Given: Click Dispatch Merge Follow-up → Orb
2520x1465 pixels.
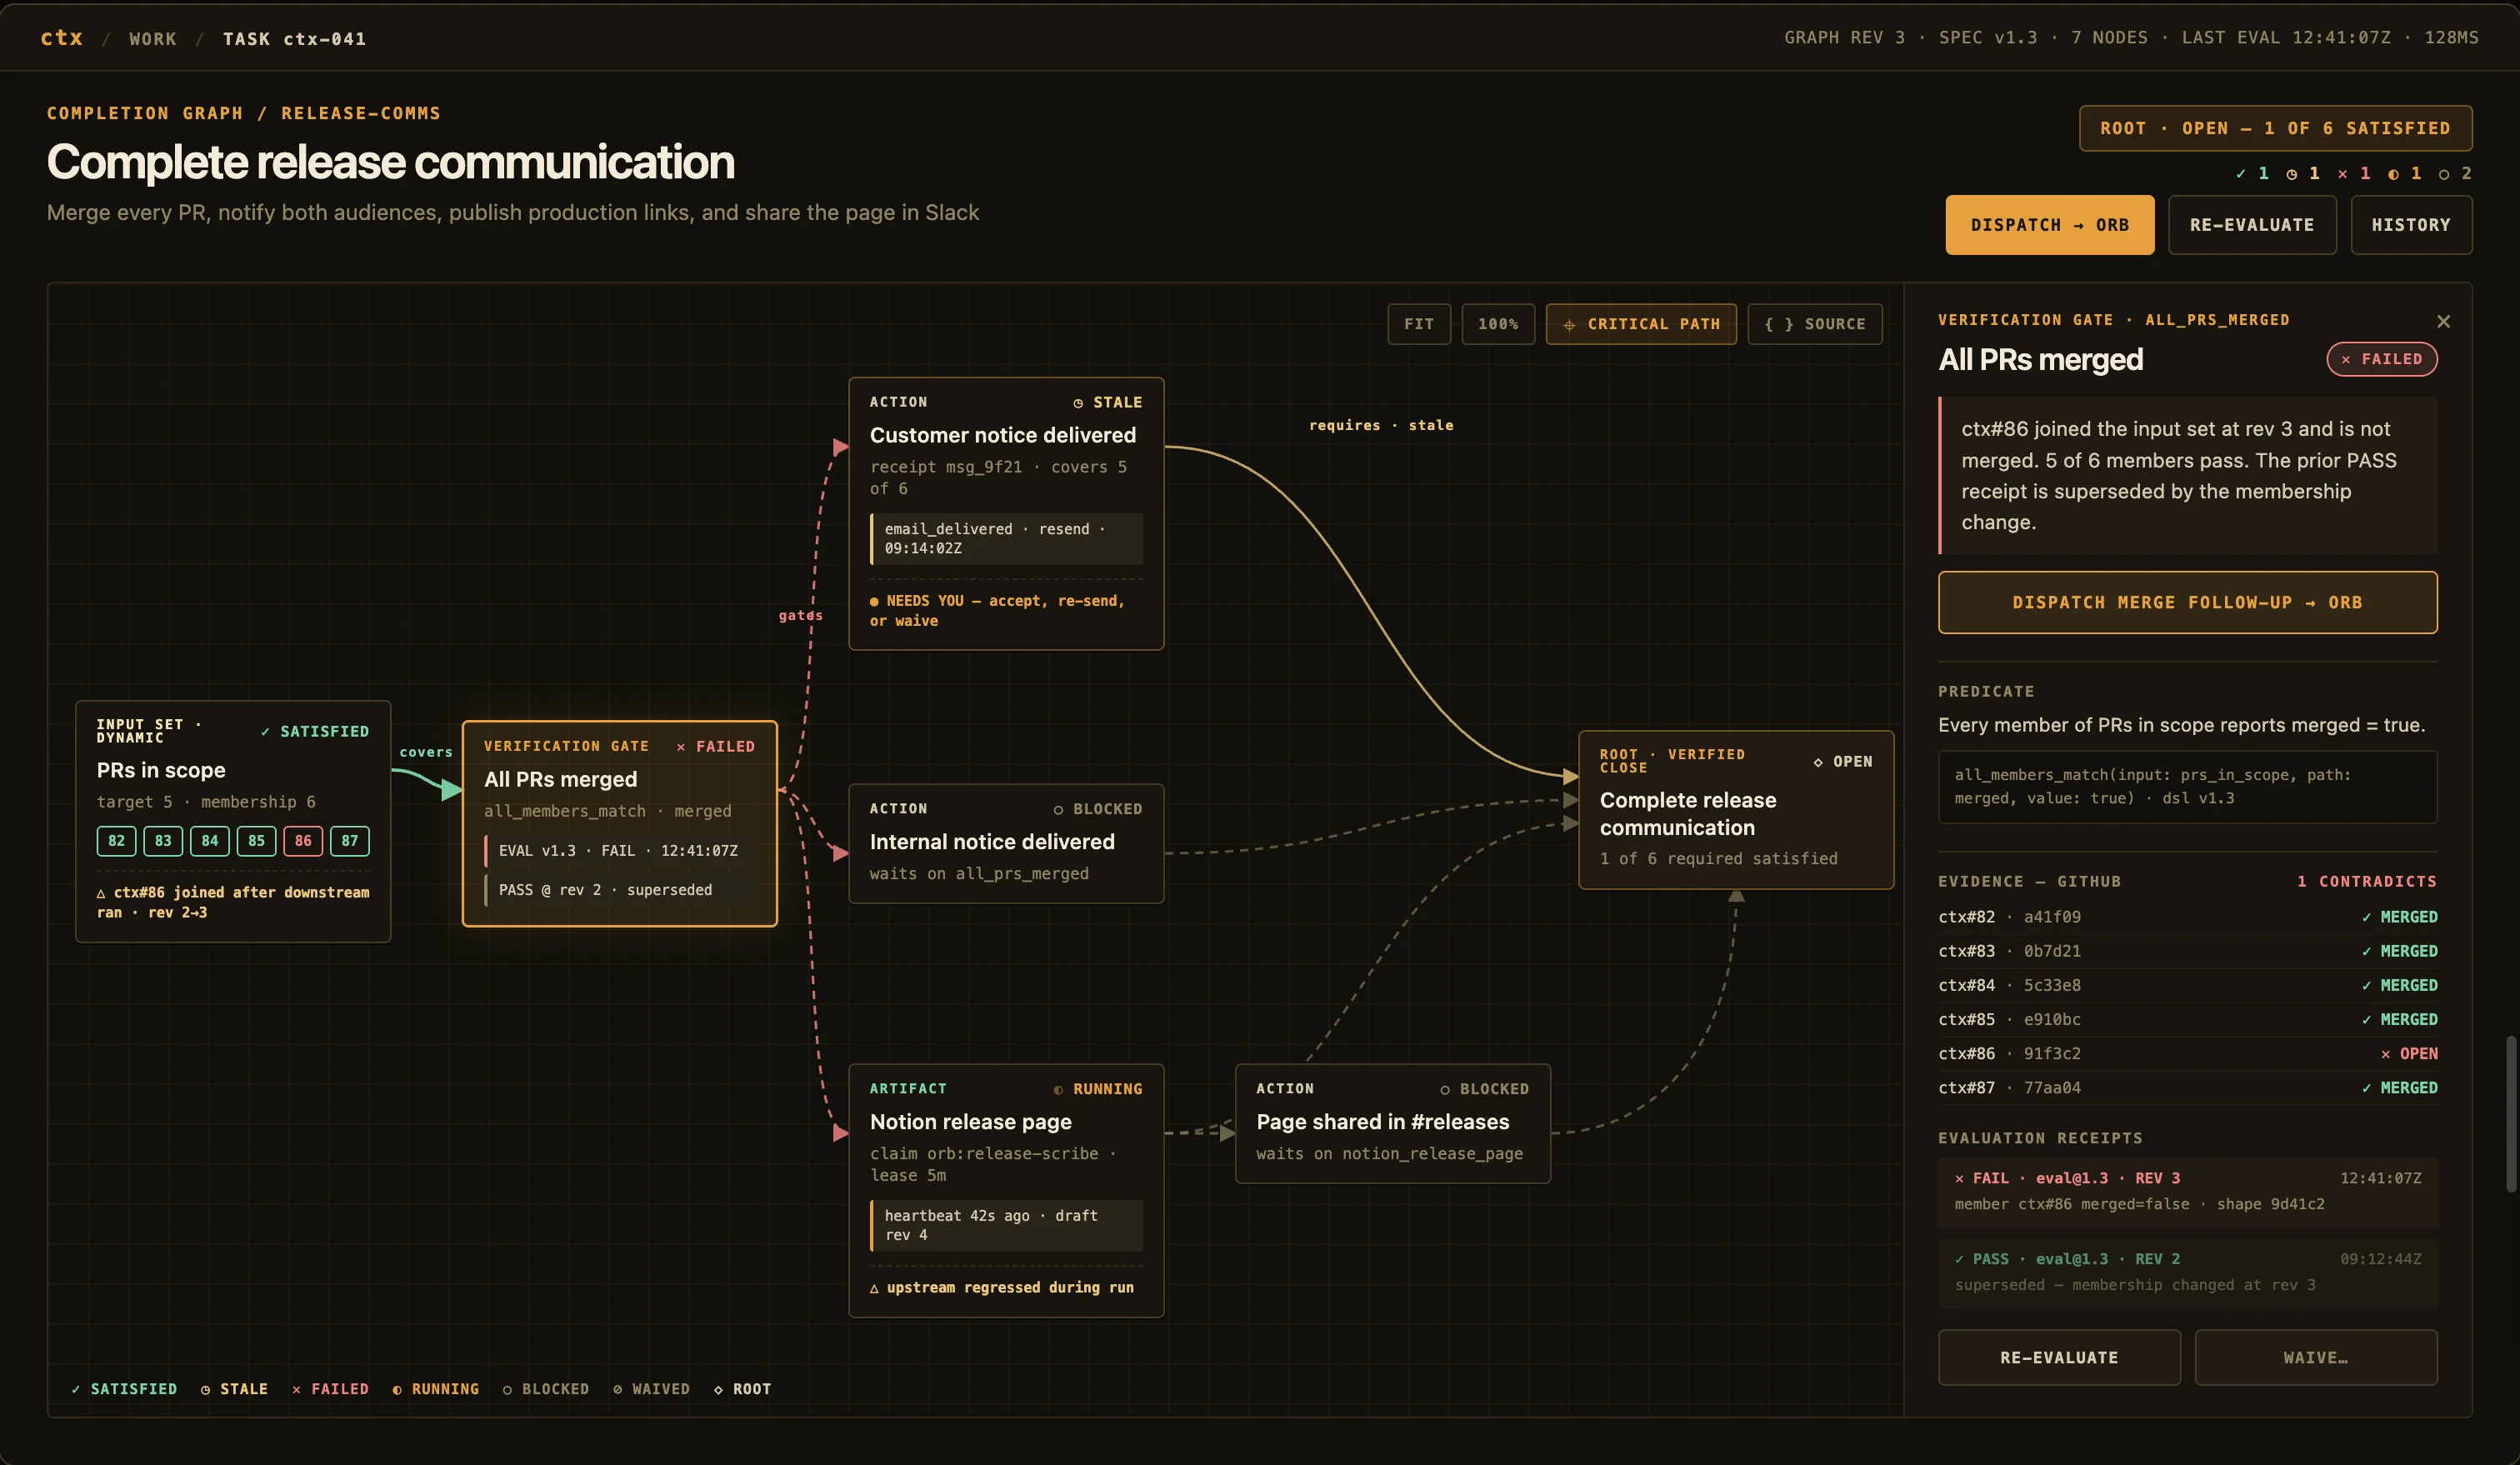Looking at the screenshot, I should [2187, 602].
